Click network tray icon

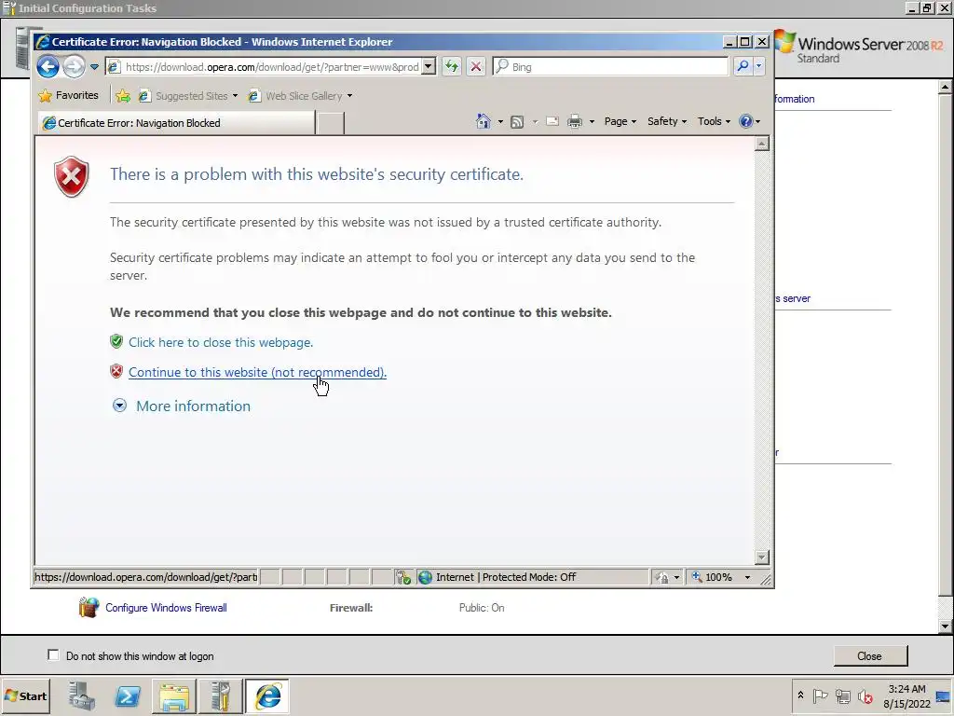pyautogui.click(x=842, y=695)
